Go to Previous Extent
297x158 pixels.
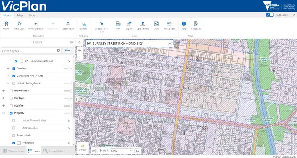(x=36, y=24)
